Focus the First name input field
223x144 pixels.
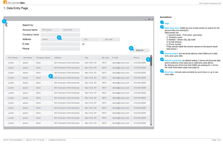pos(50,30)
